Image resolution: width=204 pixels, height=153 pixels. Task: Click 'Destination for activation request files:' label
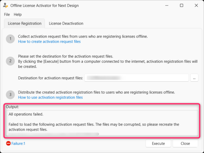[50, 78]
